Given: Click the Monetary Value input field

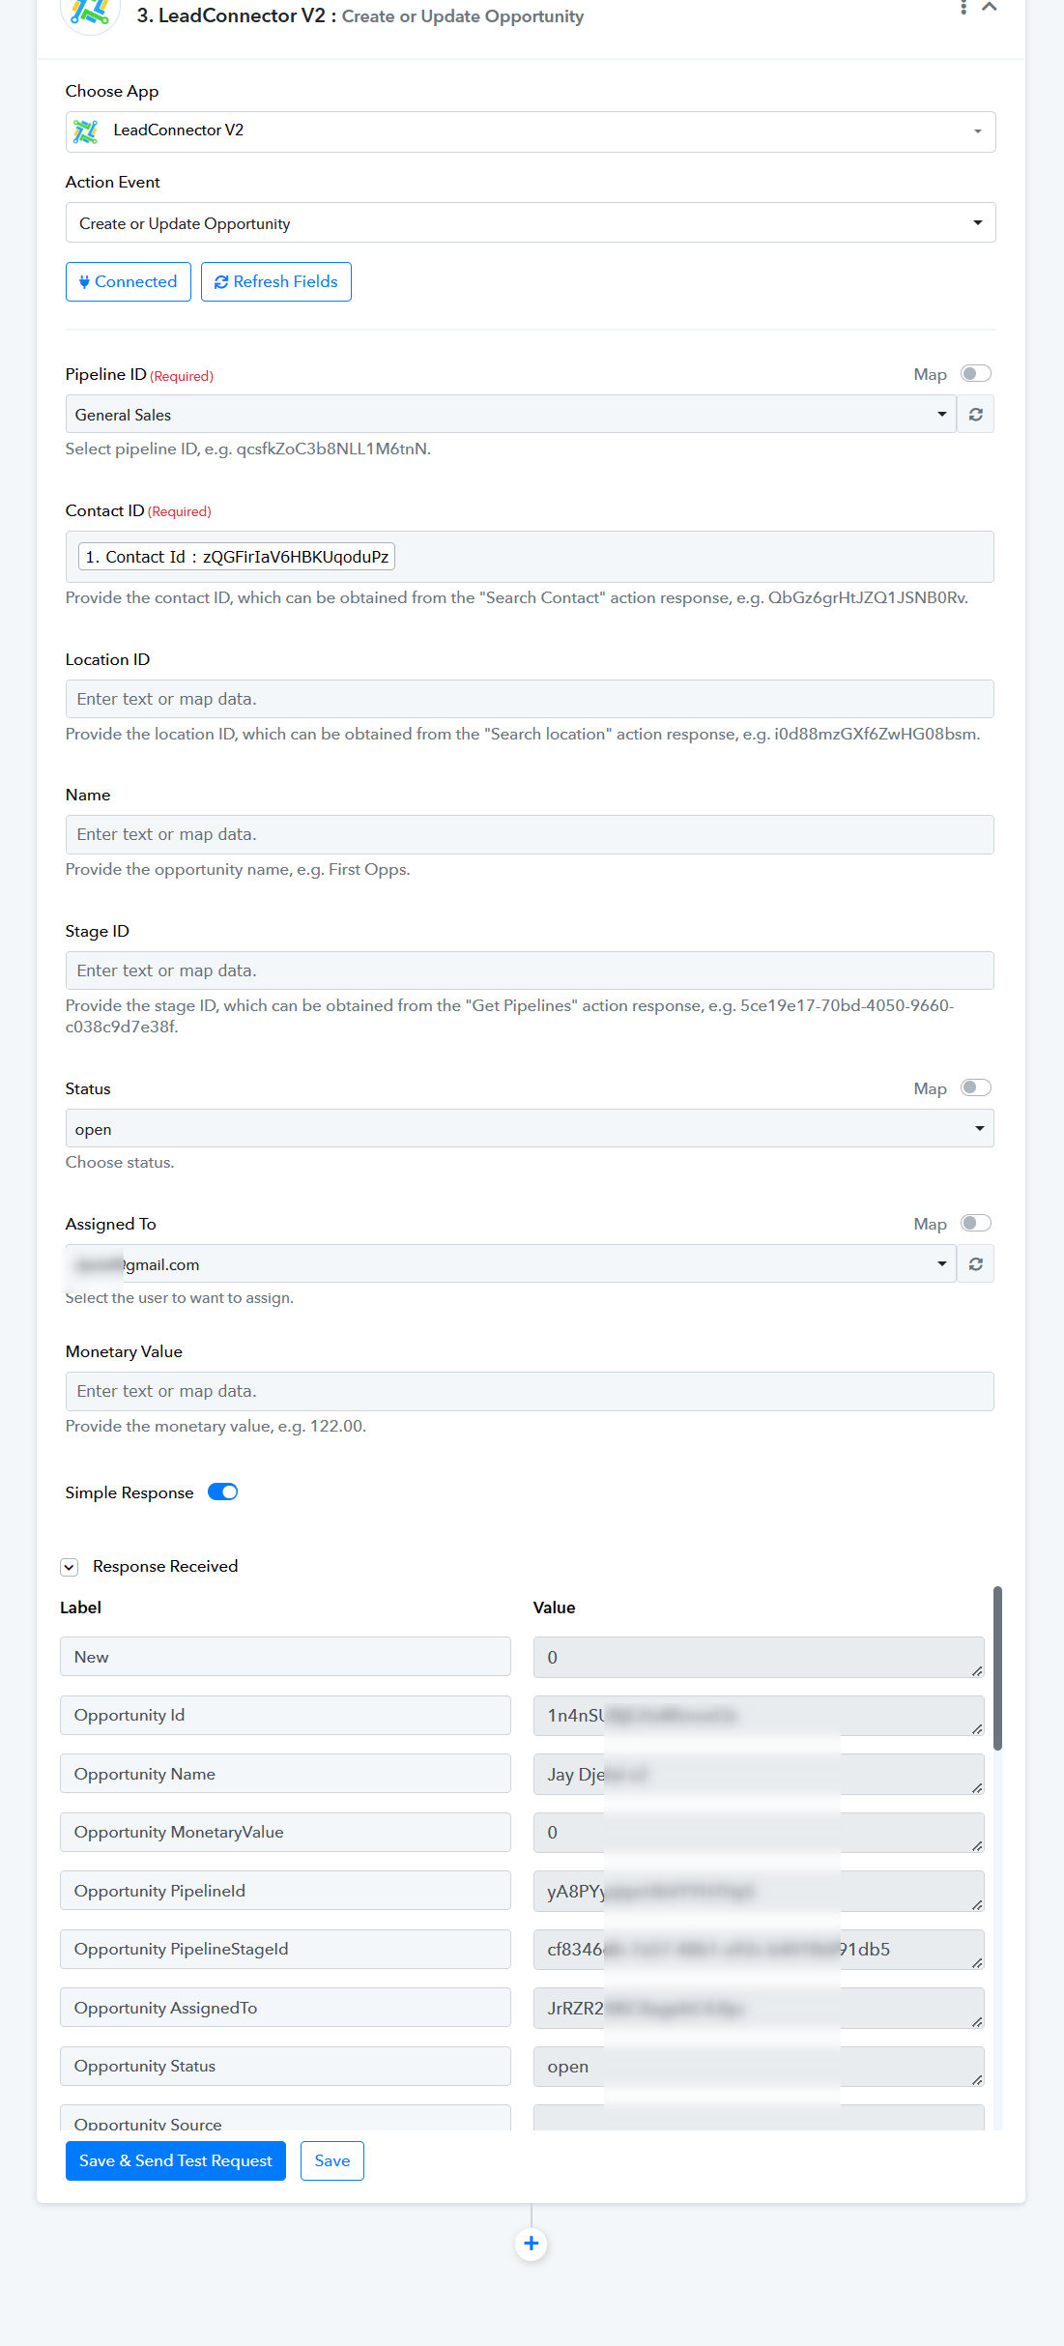Looking at the screenshot, I should (530, 1392).
